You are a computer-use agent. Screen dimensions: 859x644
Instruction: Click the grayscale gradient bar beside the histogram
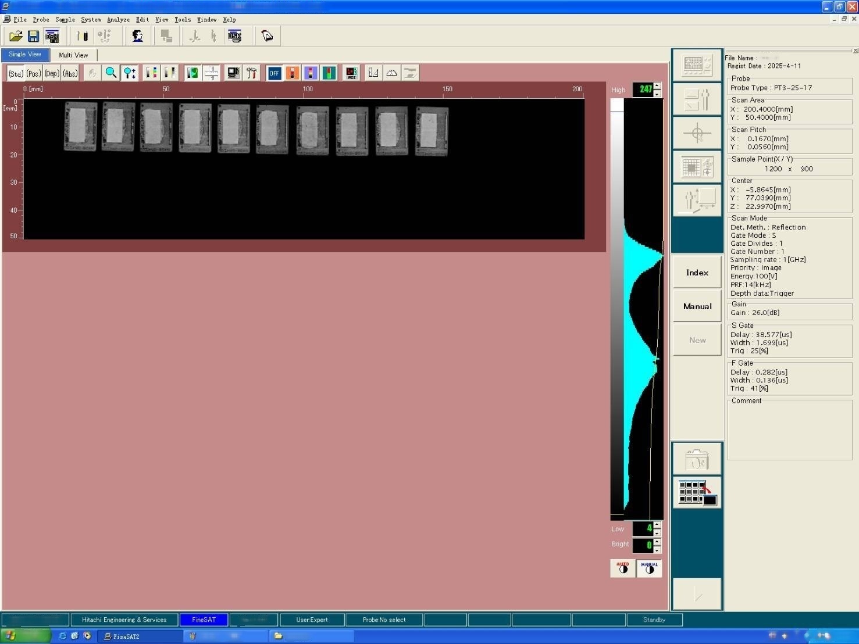(x=616, y=308)
